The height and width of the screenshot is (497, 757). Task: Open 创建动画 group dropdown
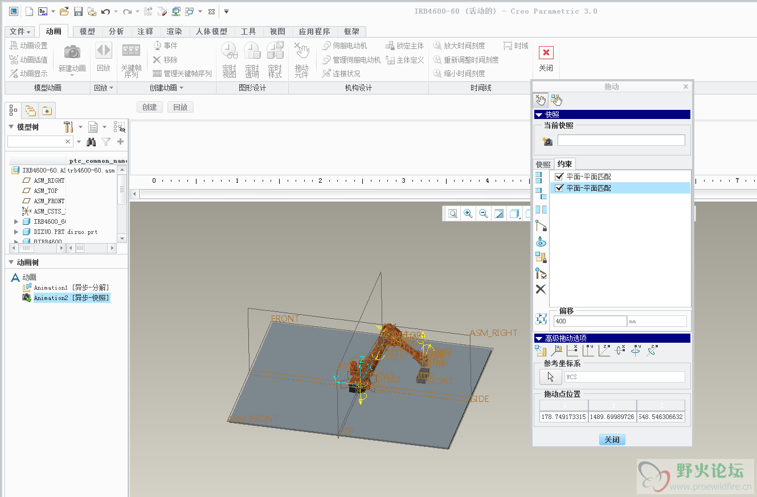click(165, 88)
